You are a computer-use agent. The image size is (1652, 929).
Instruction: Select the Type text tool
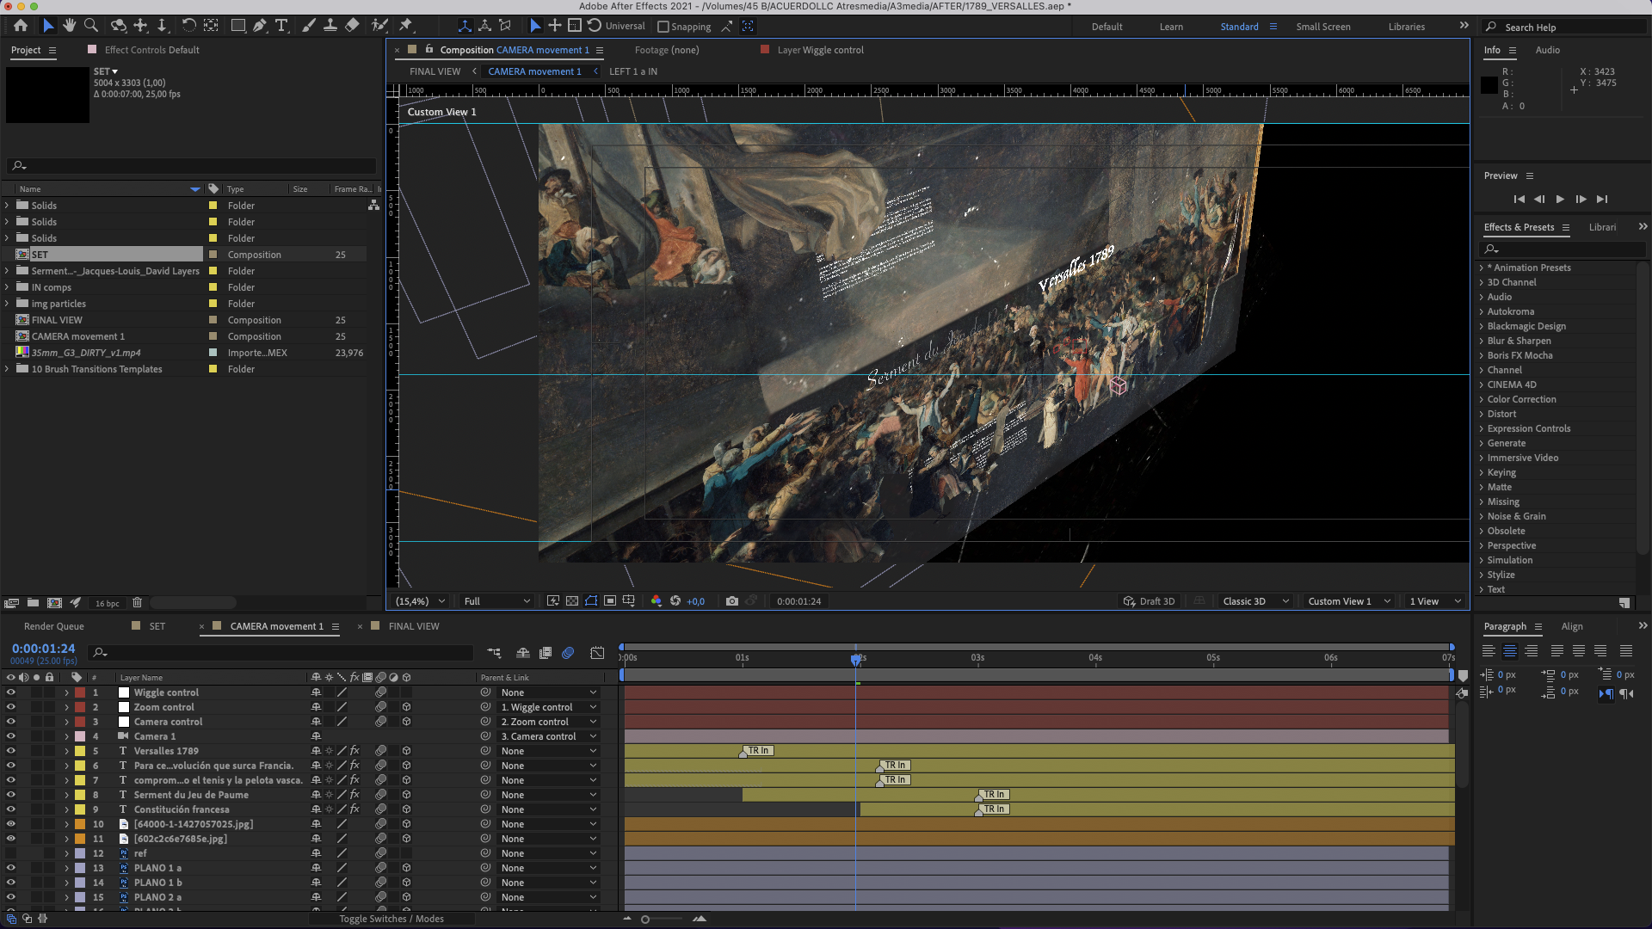point(281,26)
